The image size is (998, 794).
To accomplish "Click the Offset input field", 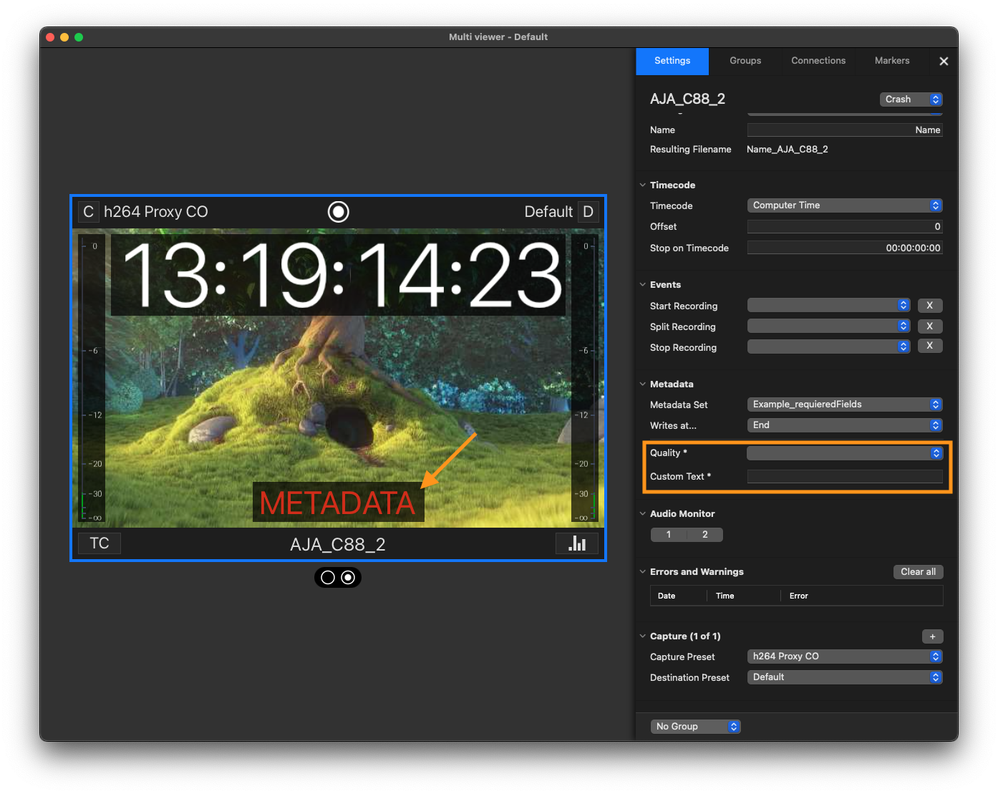I will click(845, 226).
